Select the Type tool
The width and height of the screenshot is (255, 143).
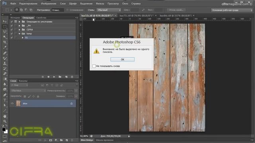[x=5, y=100]
